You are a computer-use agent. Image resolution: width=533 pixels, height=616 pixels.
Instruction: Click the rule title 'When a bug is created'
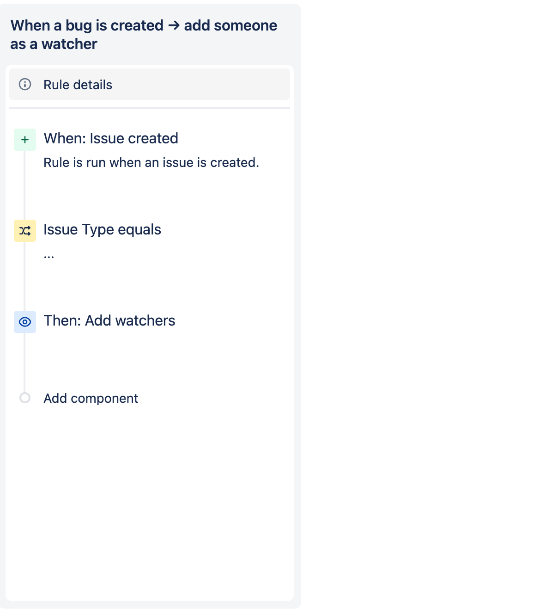(x=87, y=25)
